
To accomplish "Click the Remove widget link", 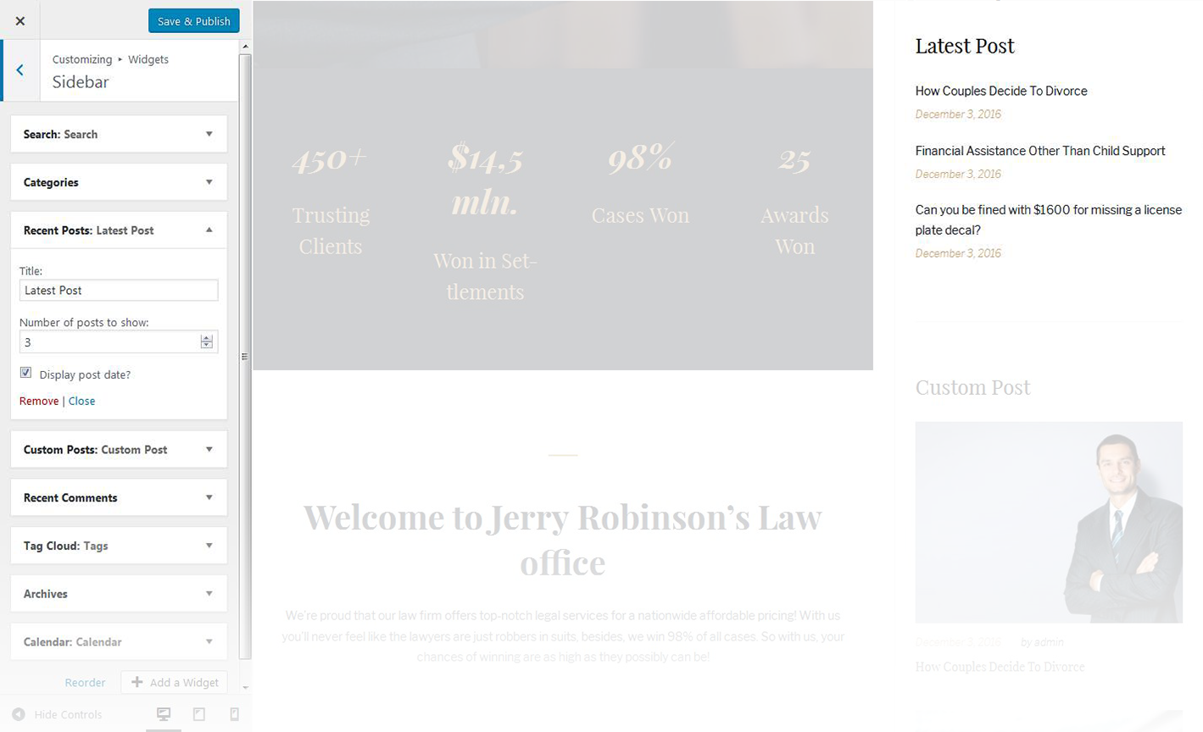I will click(39, 401).
